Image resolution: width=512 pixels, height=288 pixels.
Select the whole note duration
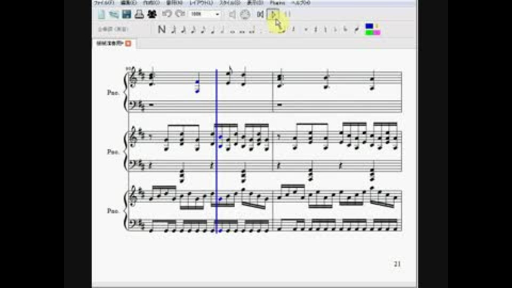(233, 31)
